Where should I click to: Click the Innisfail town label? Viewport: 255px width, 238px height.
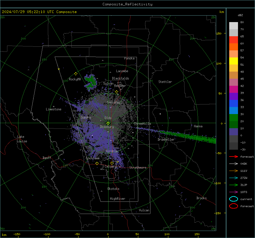coord(114,102)
